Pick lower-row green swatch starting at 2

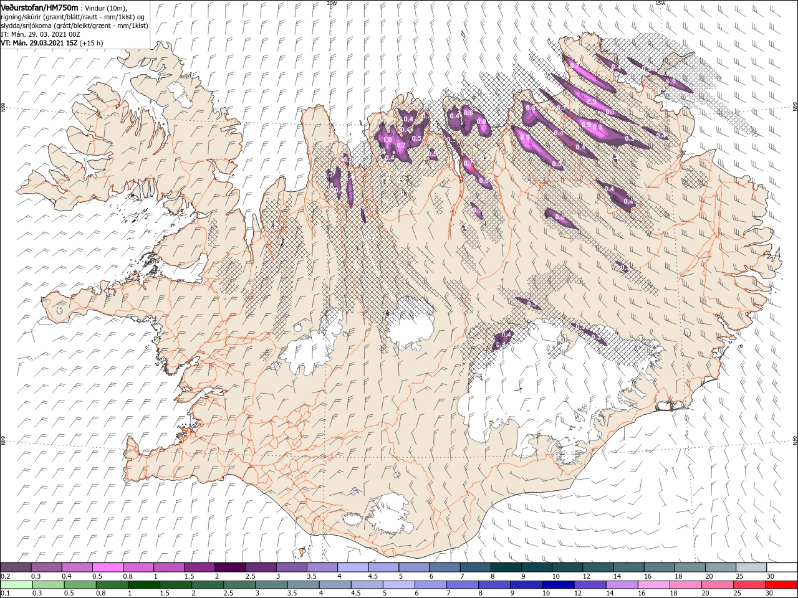[x=207, y=585]
